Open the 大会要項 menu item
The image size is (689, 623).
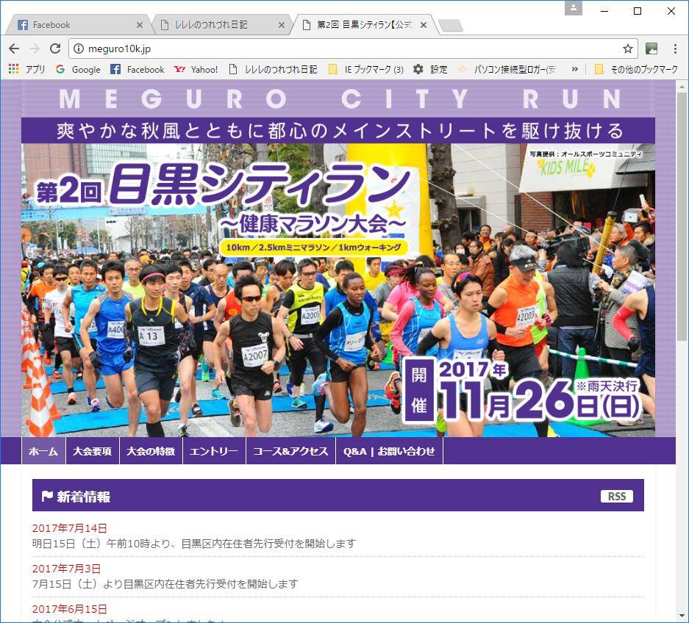click(x=92, y=451)
